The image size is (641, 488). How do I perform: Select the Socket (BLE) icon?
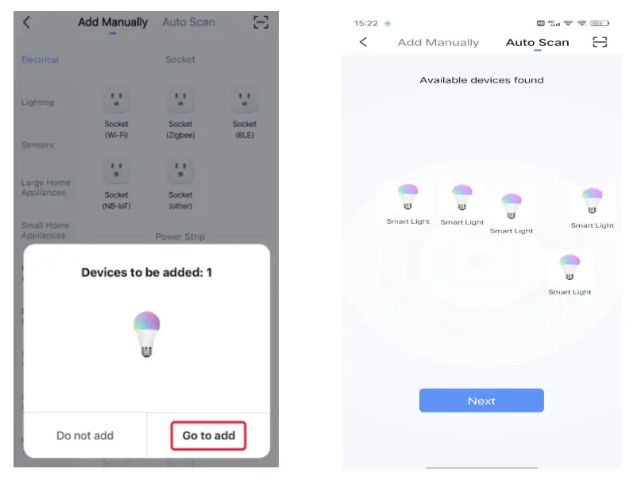244,99
